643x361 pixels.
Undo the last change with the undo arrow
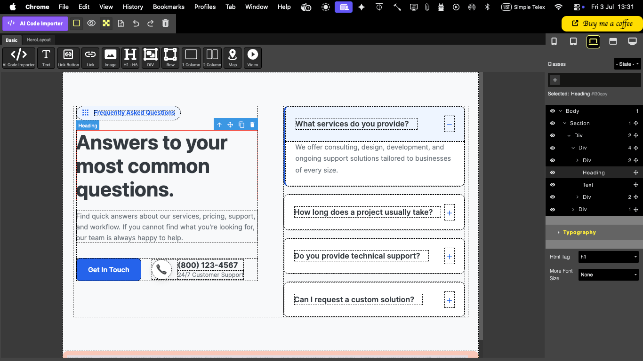pyautogui.click(x=136, y=24)
